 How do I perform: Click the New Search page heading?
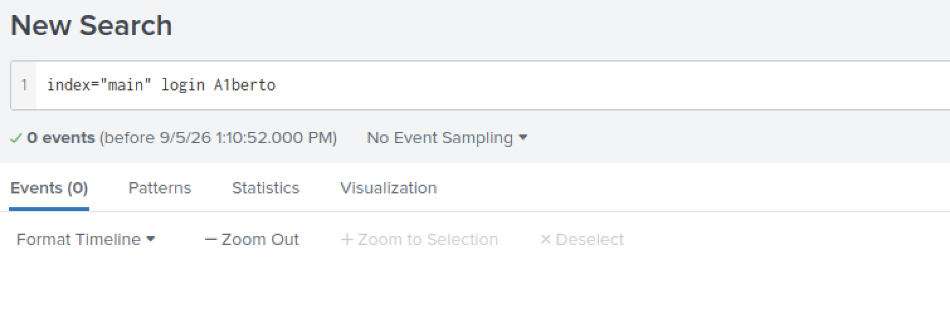91,26
